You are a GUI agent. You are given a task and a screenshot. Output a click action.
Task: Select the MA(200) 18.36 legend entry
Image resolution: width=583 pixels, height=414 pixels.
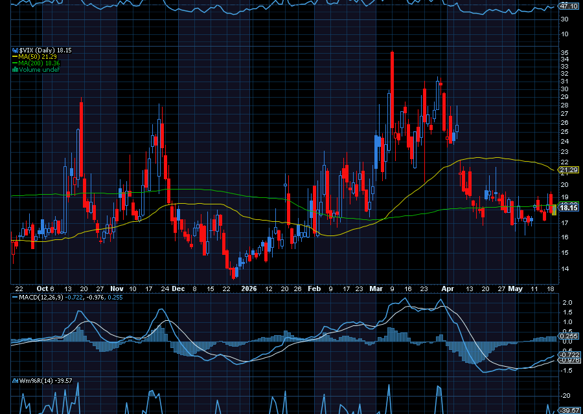pyautogui.click(x=39, y=63)
